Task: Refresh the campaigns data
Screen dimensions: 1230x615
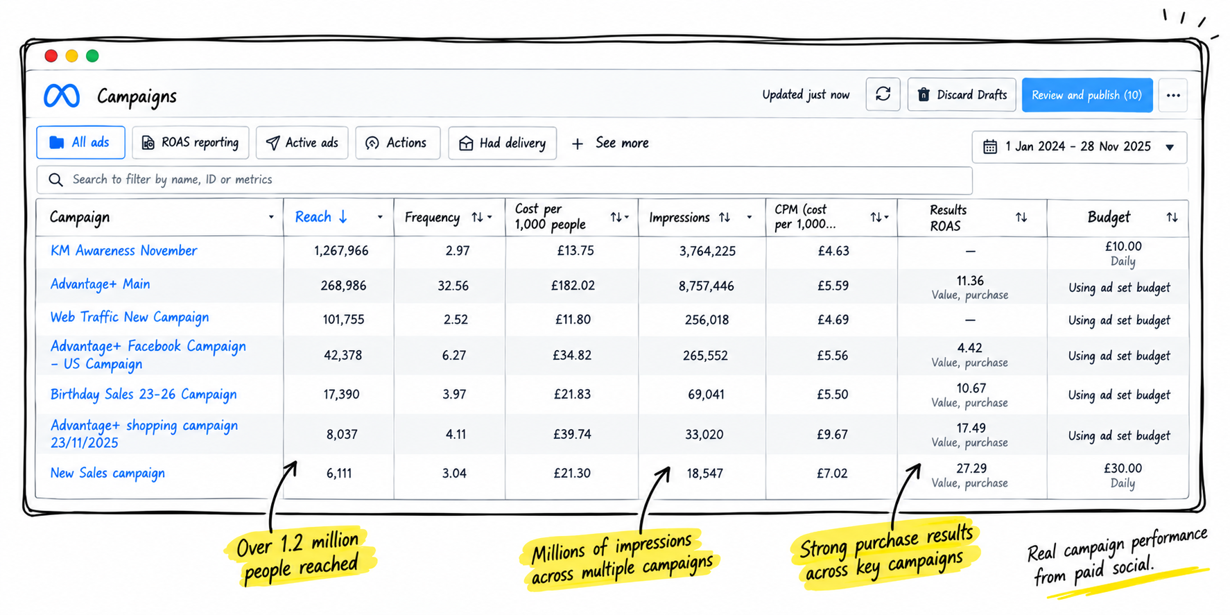Action: point(883,94)
